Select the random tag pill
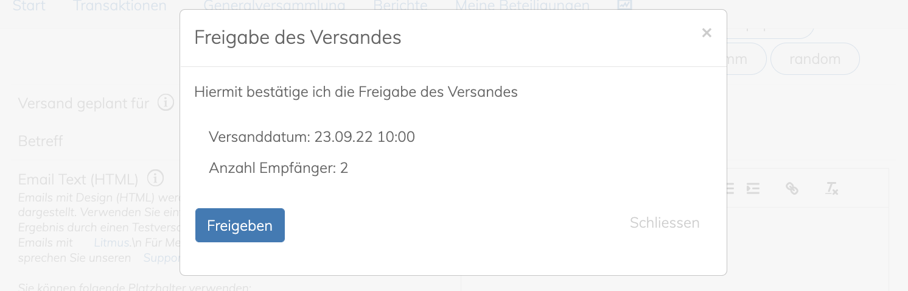The width and height of the screenshot is (908, 291). point(815,59)
